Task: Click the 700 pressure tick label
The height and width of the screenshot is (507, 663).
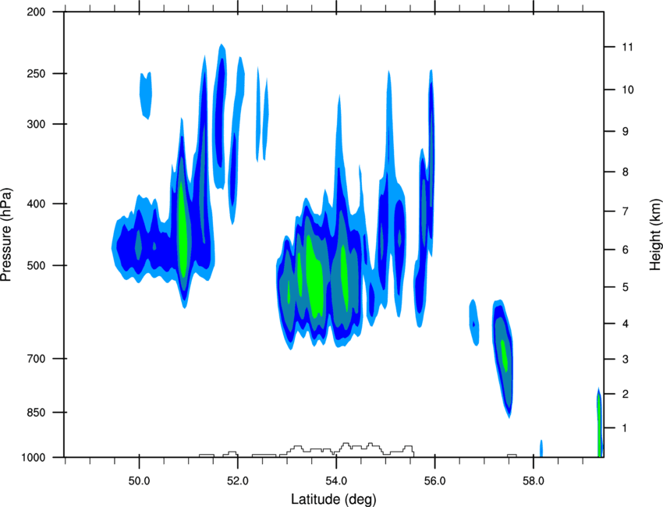Action: point(37,359)
